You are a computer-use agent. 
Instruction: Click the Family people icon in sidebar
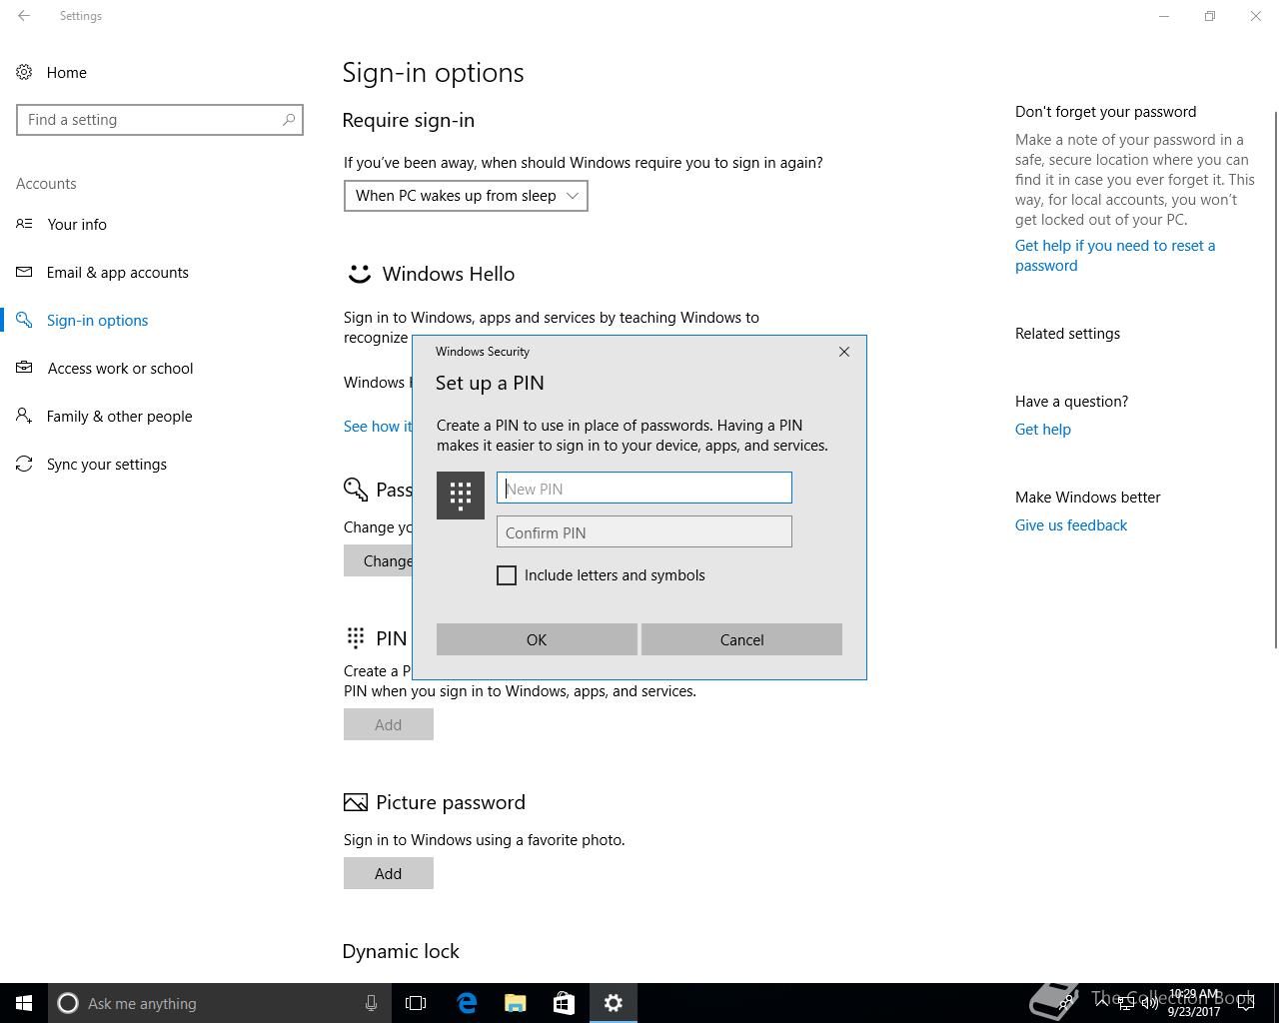click(24, 416)
